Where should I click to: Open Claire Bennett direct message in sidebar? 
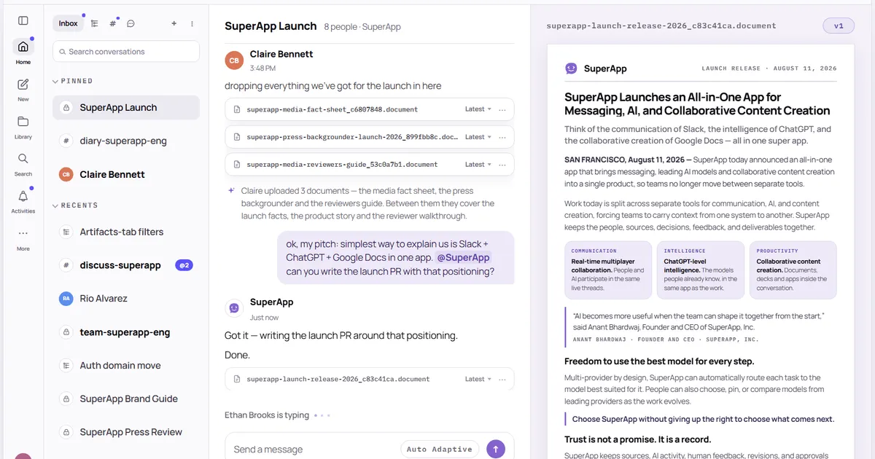tap(126, 174)
